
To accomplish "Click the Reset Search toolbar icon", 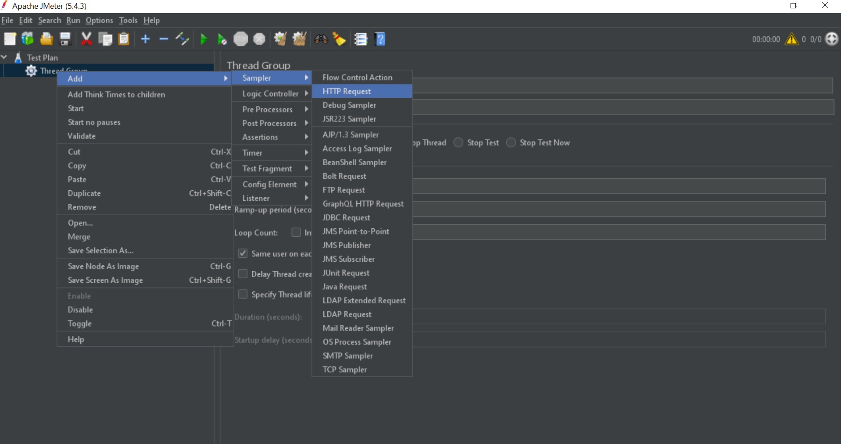I will pyautogui.click(x=339, y=39).
